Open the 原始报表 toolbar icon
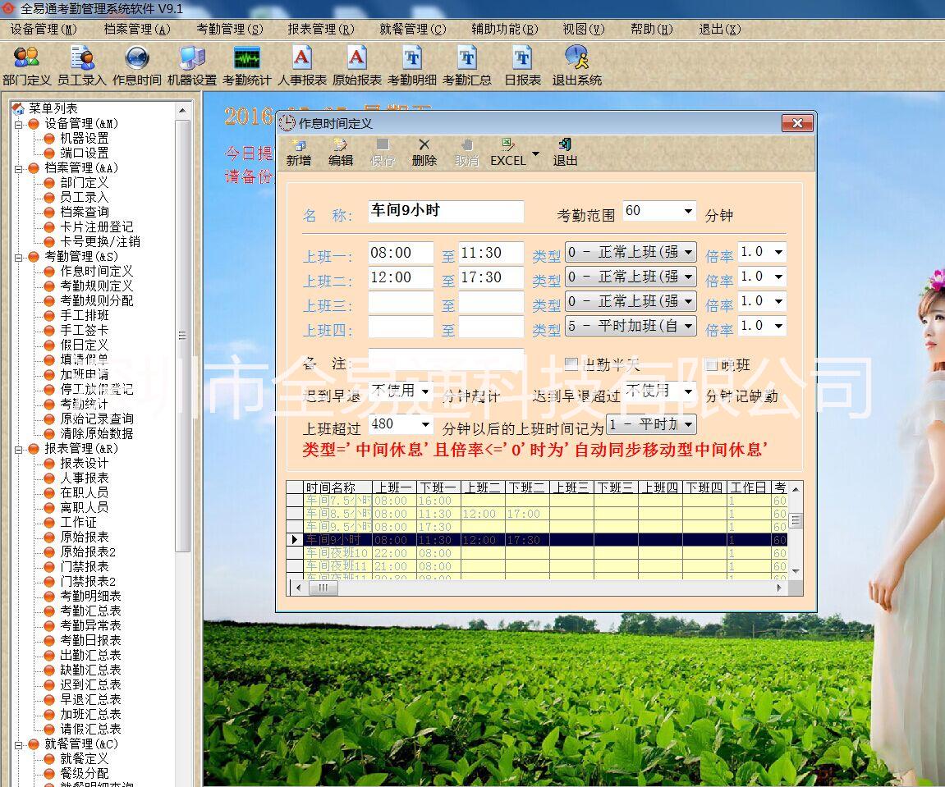This screenshot has height=787, width=945. tap(357, 66)
